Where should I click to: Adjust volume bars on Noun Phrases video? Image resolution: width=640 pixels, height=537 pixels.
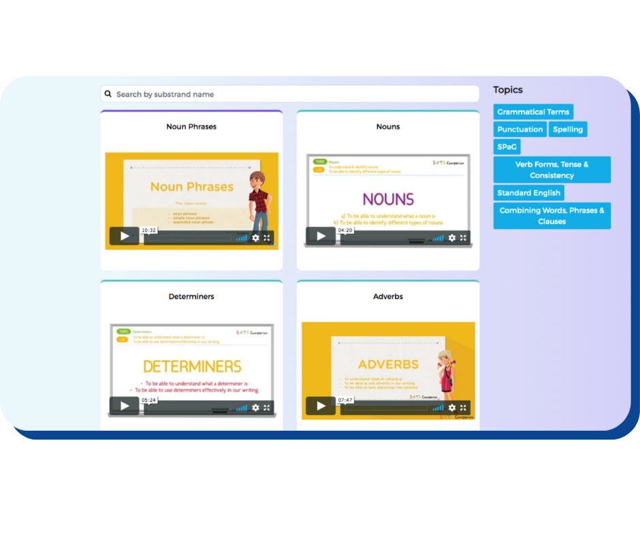pos(242,238)
